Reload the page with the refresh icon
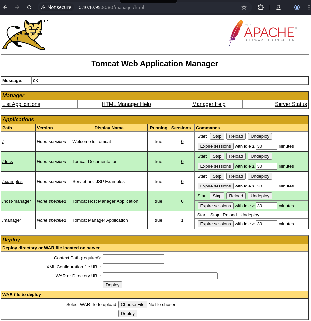The image size is (311, 321). coord(29,7)
